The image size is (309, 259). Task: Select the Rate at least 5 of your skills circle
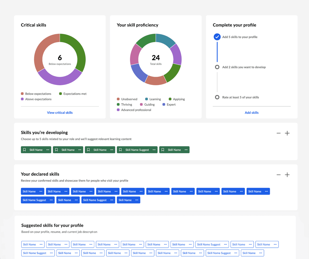217,97
